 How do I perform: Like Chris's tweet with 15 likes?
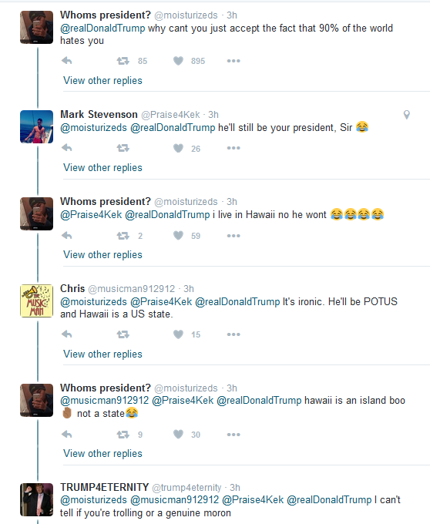pos(179,334)
